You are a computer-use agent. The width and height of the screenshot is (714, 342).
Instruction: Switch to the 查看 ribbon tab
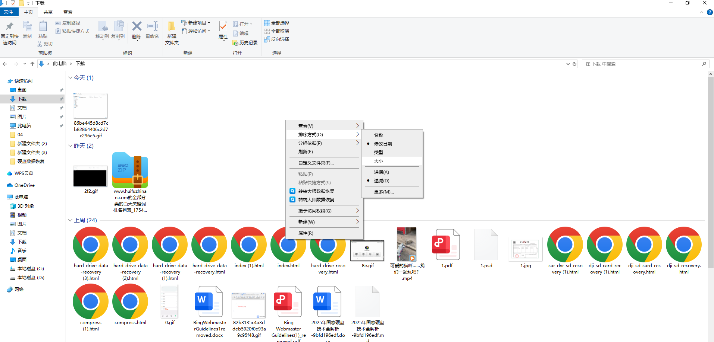tap(68, 12)
